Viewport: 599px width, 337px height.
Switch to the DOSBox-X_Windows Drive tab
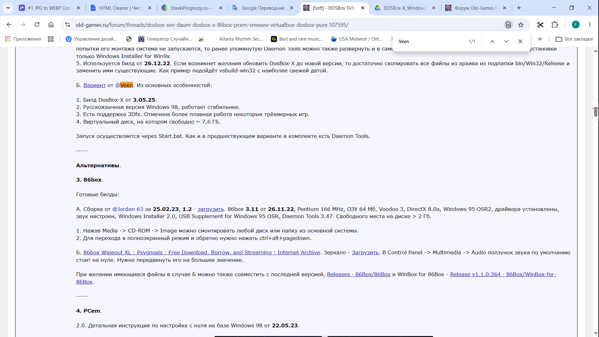(x=405, y=8)
